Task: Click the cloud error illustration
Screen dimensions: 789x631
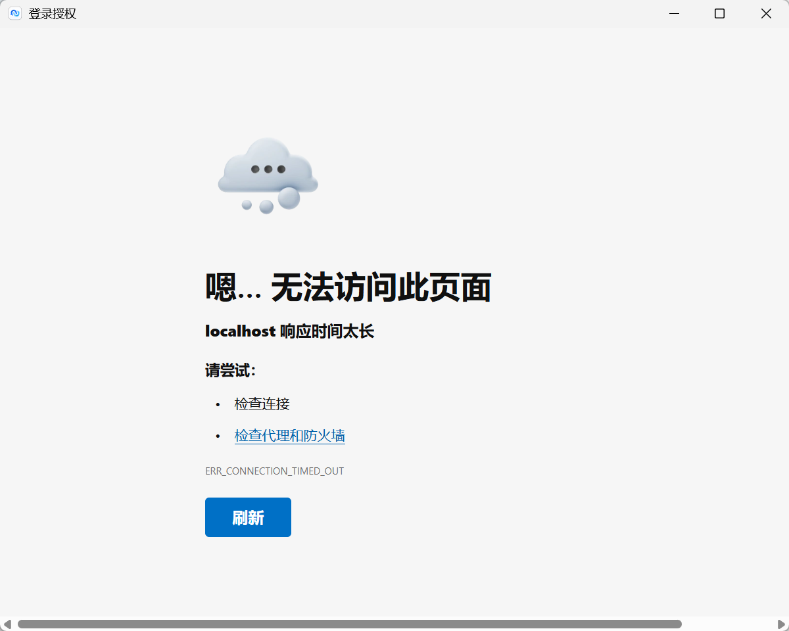Action: [x=268, y=175]
